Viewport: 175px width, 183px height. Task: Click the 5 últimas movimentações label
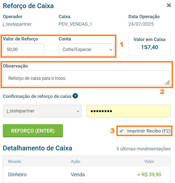click(x=143, y=149)
